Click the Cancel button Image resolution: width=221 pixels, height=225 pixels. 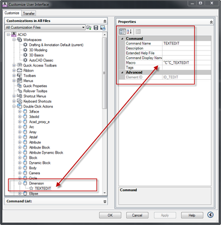[x=137, y=215]
